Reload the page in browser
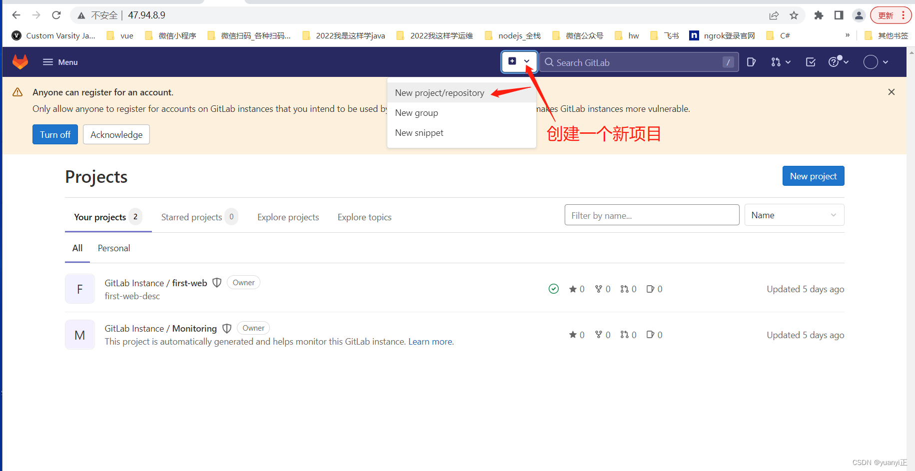Viewport: 915px width, 471px height. click(x=56, y=15)
